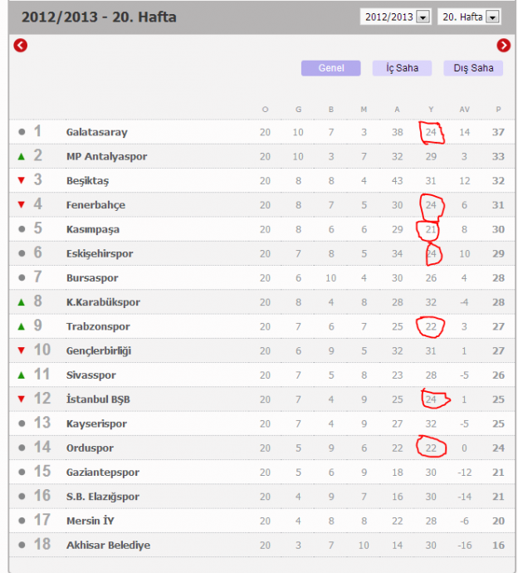Screen dimensions: 518x573
Task: Click the red down arrow beside İstanbul BŞB
Action: point(21,399)
